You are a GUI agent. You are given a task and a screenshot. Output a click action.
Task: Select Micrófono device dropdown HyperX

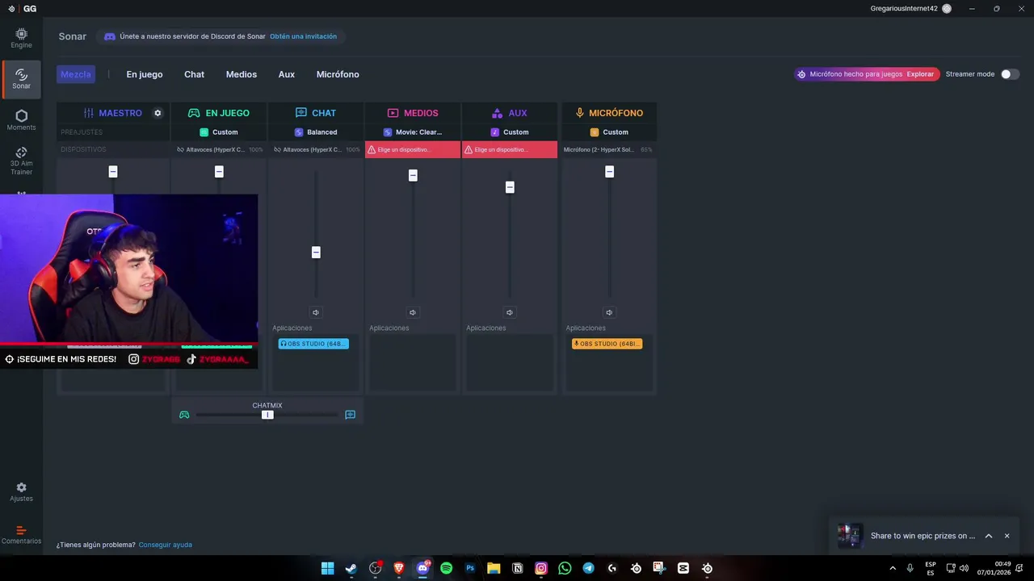(609, 149)
